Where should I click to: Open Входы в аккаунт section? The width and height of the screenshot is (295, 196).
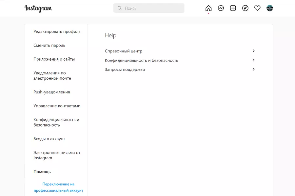click(49, 139)
